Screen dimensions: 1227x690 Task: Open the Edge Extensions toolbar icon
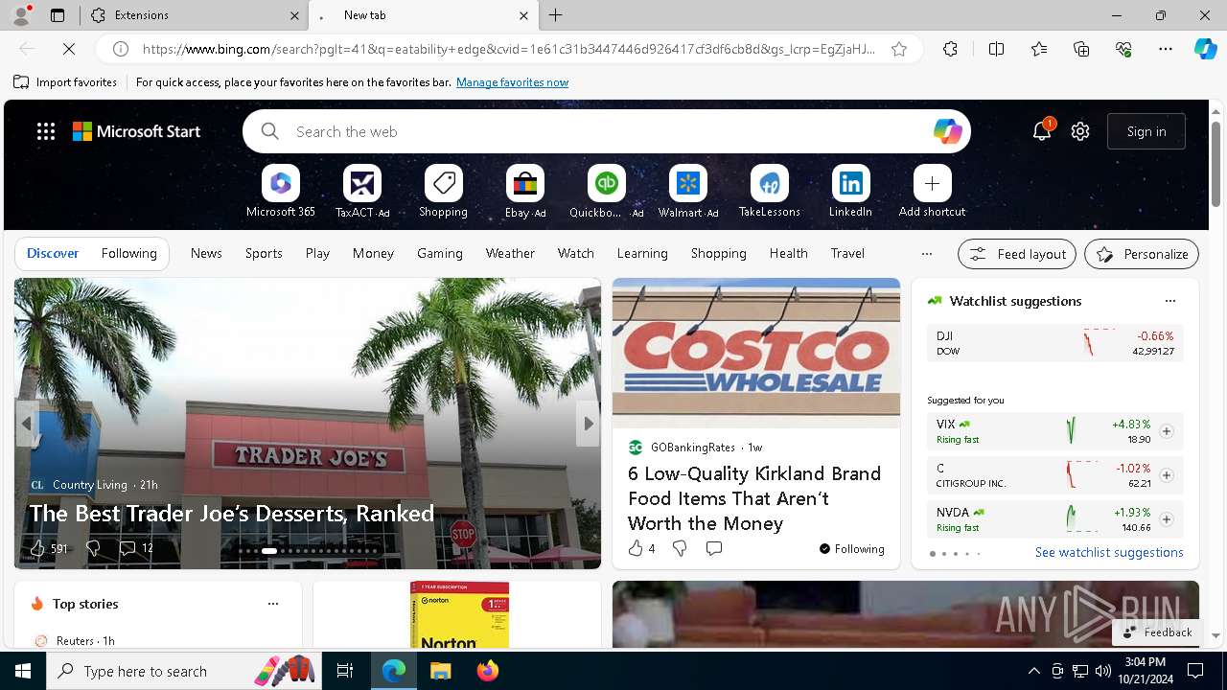click(x=950, y=49)
